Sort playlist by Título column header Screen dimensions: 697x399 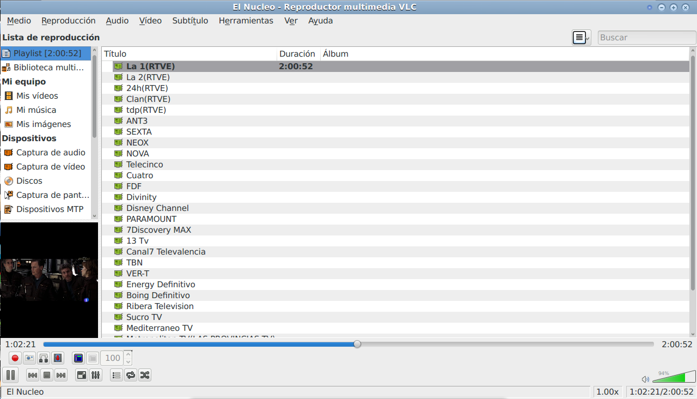[189, 54]
